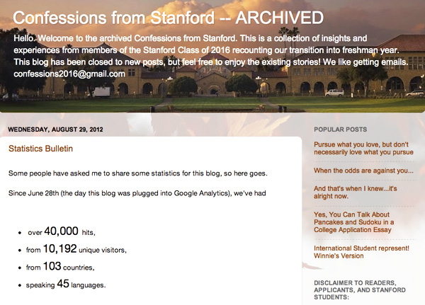Open "When the odds are against you..." post

363,171
